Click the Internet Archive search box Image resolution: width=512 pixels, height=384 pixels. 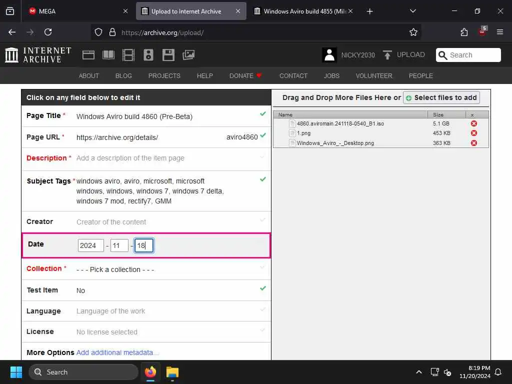(468, 55)
